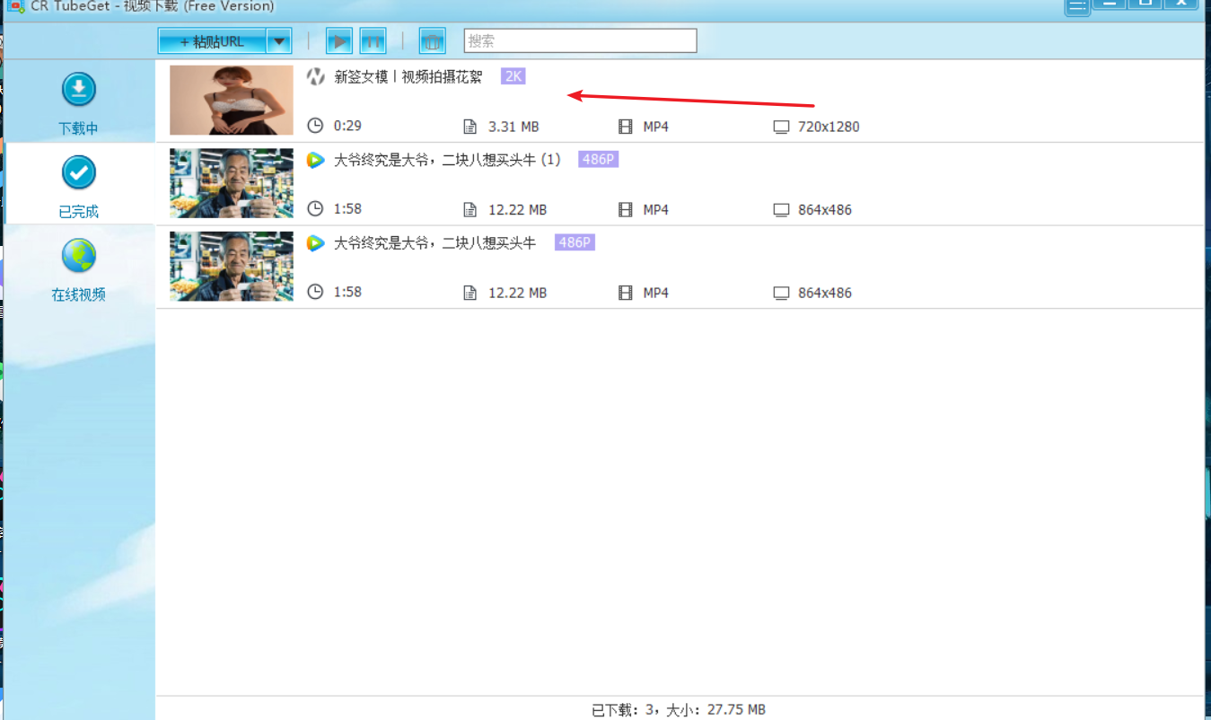Open the 下载中 (Downloading) sidebar tab
This screenshot has width=1211, height=720.
[x=79, y=103]
